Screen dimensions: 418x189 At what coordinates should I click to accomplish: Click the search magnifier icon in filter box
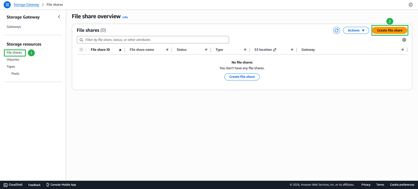point(82,40)
